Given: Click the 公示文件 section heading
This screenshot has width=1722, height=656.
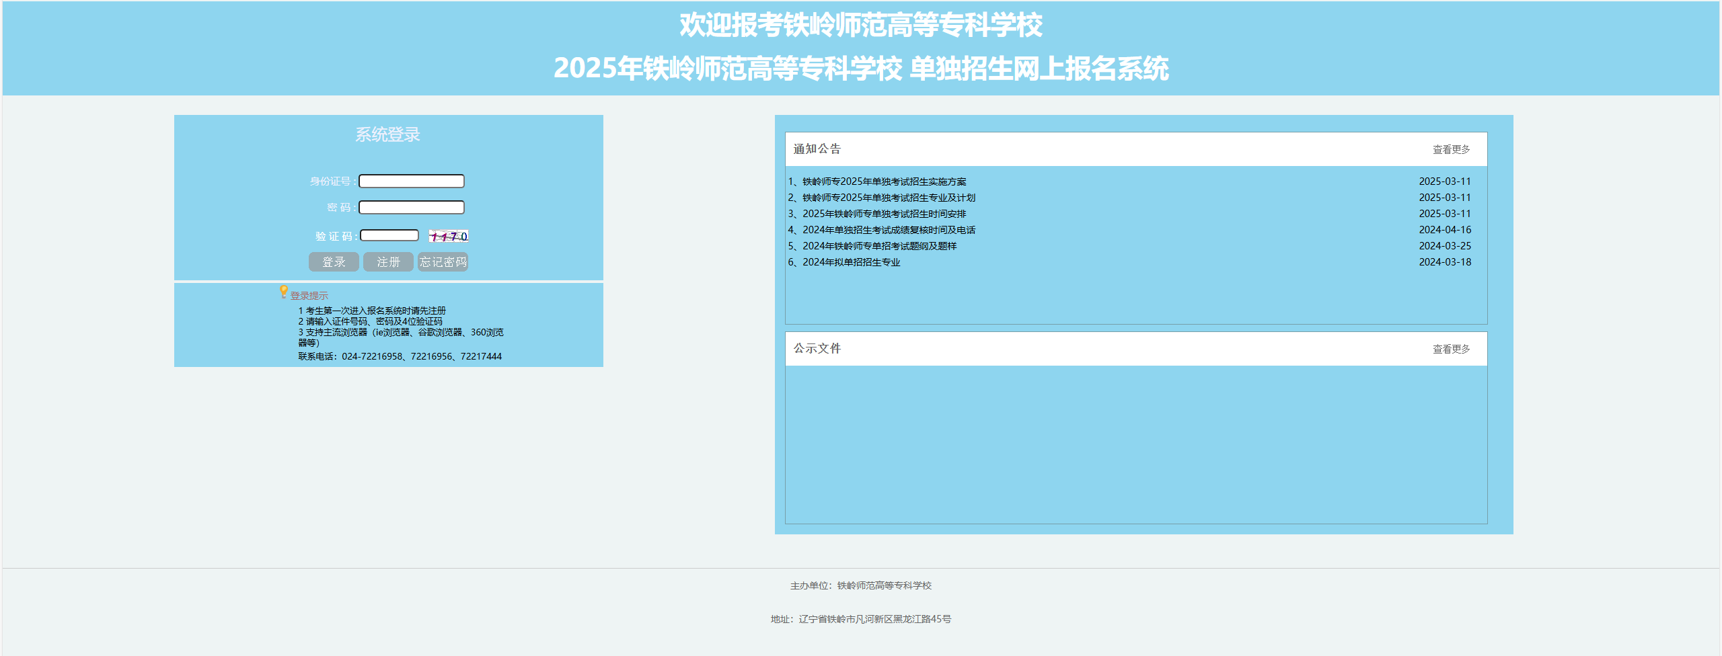Looking at the screenshot, I should (817, 349).
